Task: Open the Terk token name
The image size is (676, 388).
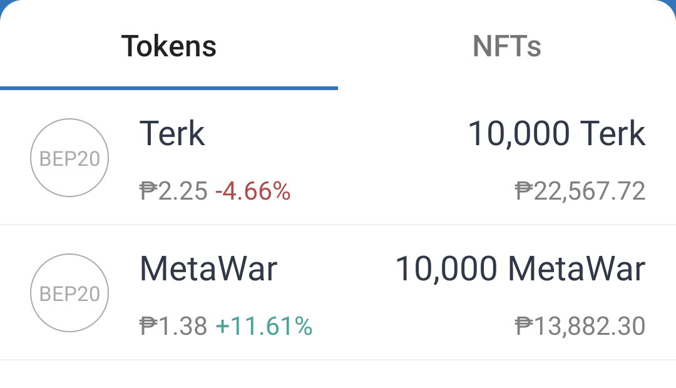Action: tap(172, 134)
